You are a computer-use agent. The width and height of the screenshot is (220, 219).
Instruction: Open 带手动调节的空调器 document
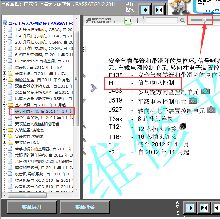click(x=44, y=149)
